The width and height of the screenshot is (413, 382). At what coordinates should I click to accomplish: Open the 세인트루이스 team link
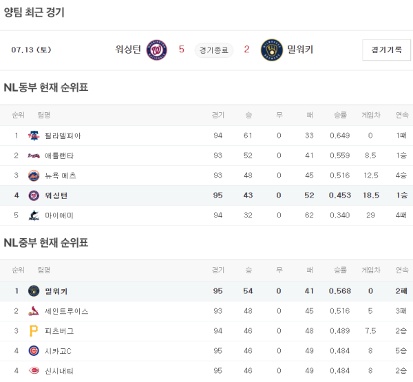[x=67, y=311]
